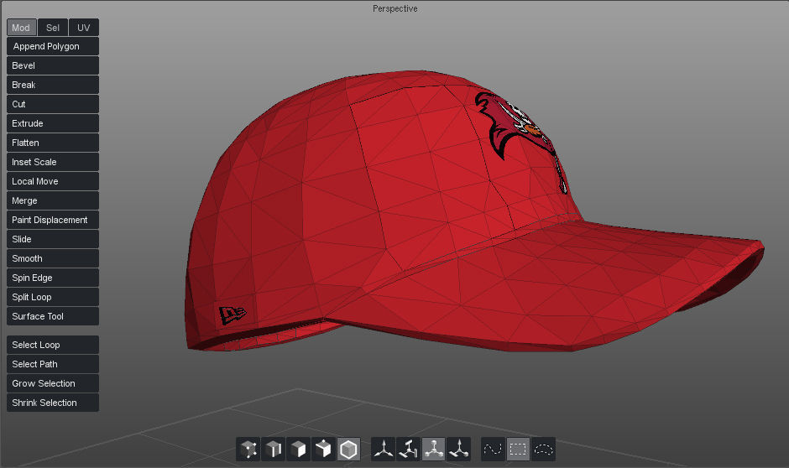
Task: Pick the Break tool
Action: pyautogui.click(x=53, y=85)
